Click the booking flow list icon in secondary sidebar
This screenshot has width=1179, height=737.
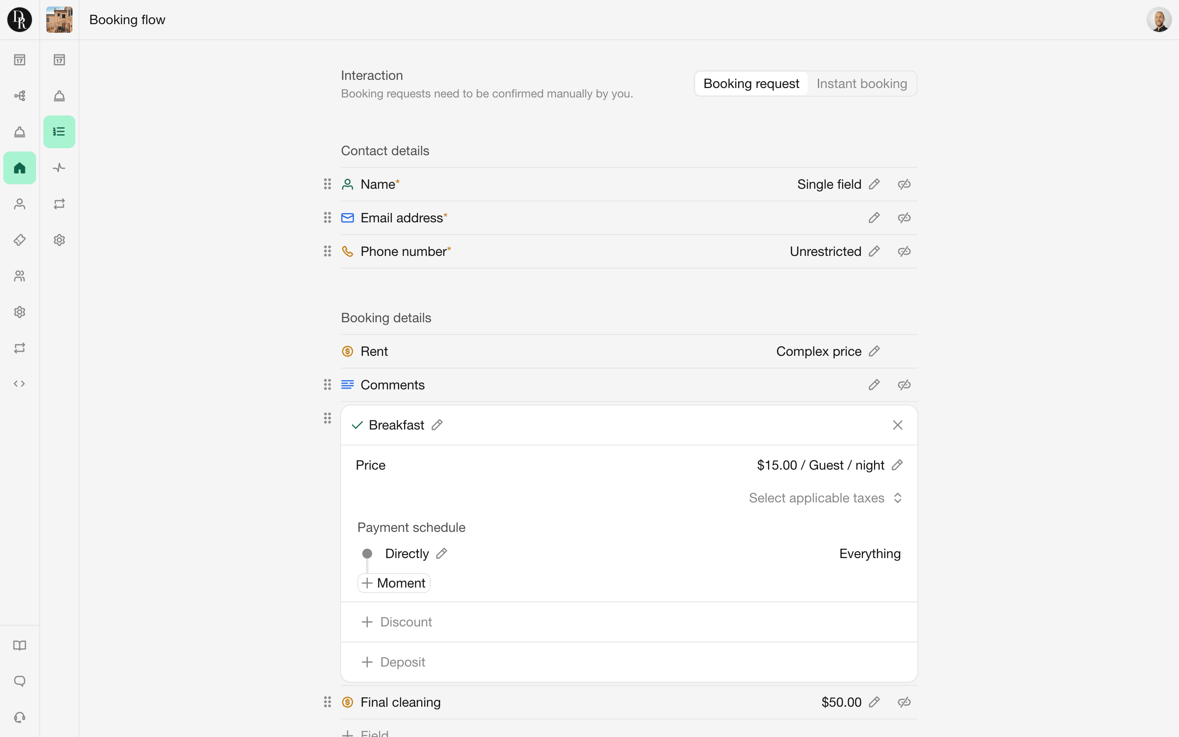59,131
